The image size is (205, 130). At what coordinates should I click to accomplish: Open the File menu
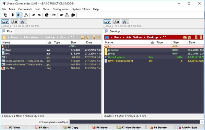coord(4,9)
